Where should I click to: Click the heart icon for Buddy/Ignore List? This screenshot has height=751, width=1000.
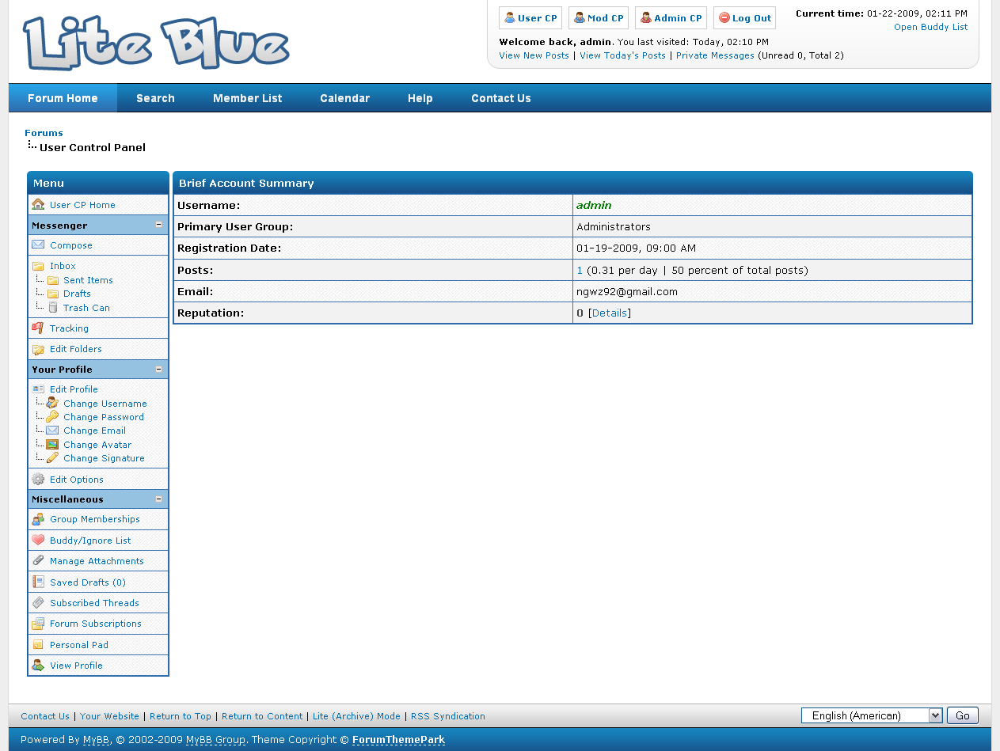coord(38,540)
